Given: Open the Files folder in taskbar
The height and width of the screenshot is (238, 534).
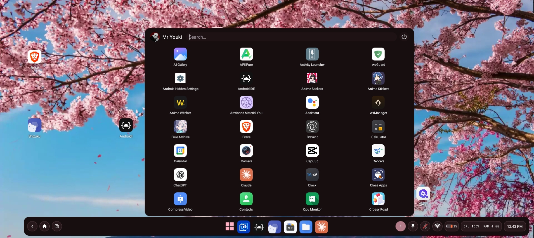Looking at the screenshot, I should 306,227.
